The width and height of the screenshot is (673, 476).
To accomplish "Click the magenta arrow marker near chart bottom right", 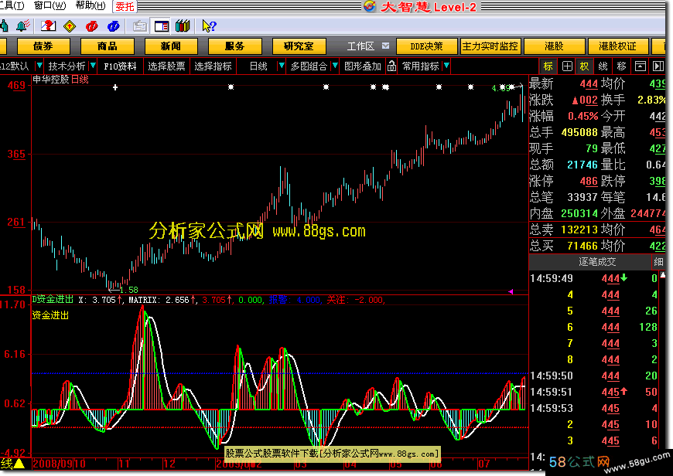I will tap(511, 291).
